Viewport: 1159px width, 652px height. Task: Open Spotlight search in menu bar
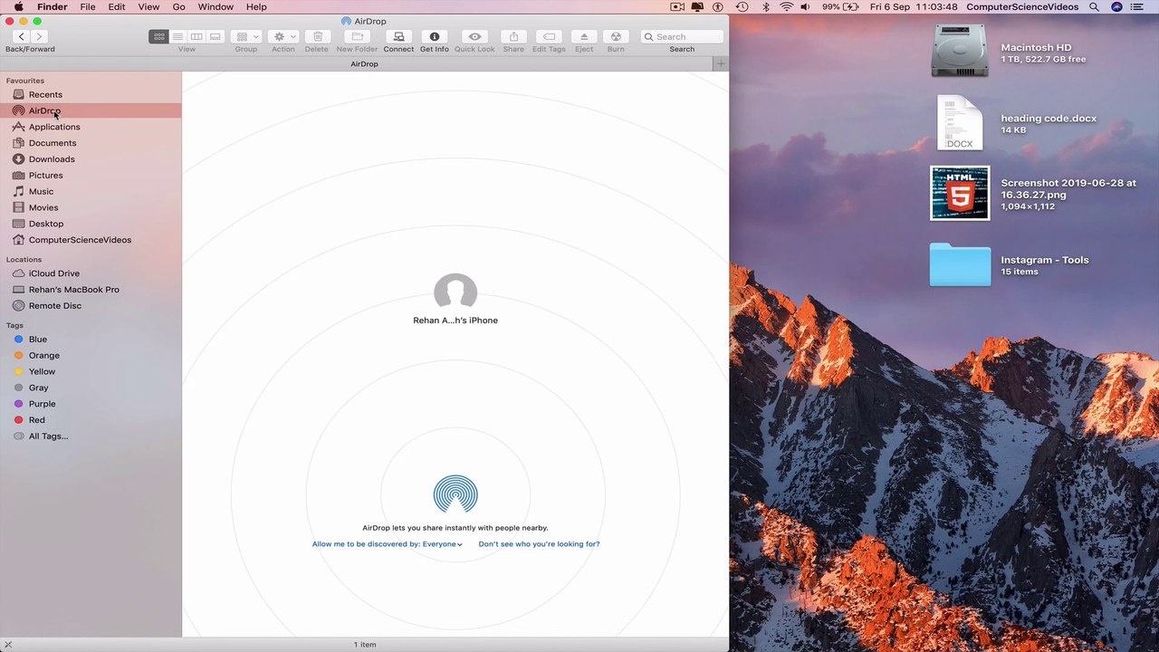[1094, 6]
